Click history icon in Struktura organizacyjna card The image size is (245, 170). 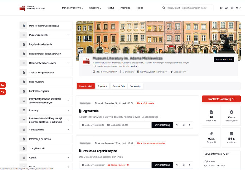click(x=177, y=165)
